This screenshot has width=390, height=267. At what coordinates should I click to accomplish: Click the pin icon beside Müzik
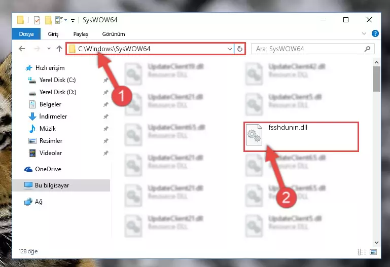pyautogui.click(x=105, y=129)
